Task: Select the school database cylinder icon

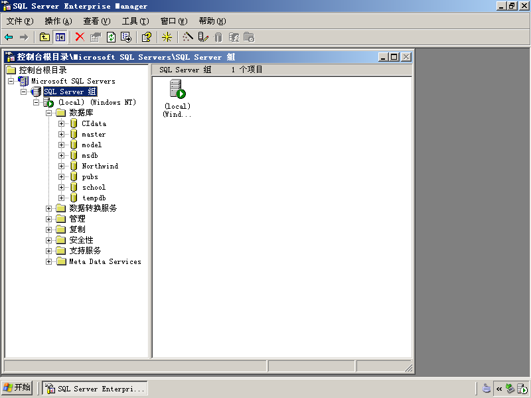Action: point(74,188)
